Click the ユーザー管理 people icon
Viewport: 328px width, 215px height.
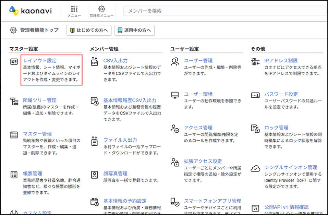[x=175, y=62]
